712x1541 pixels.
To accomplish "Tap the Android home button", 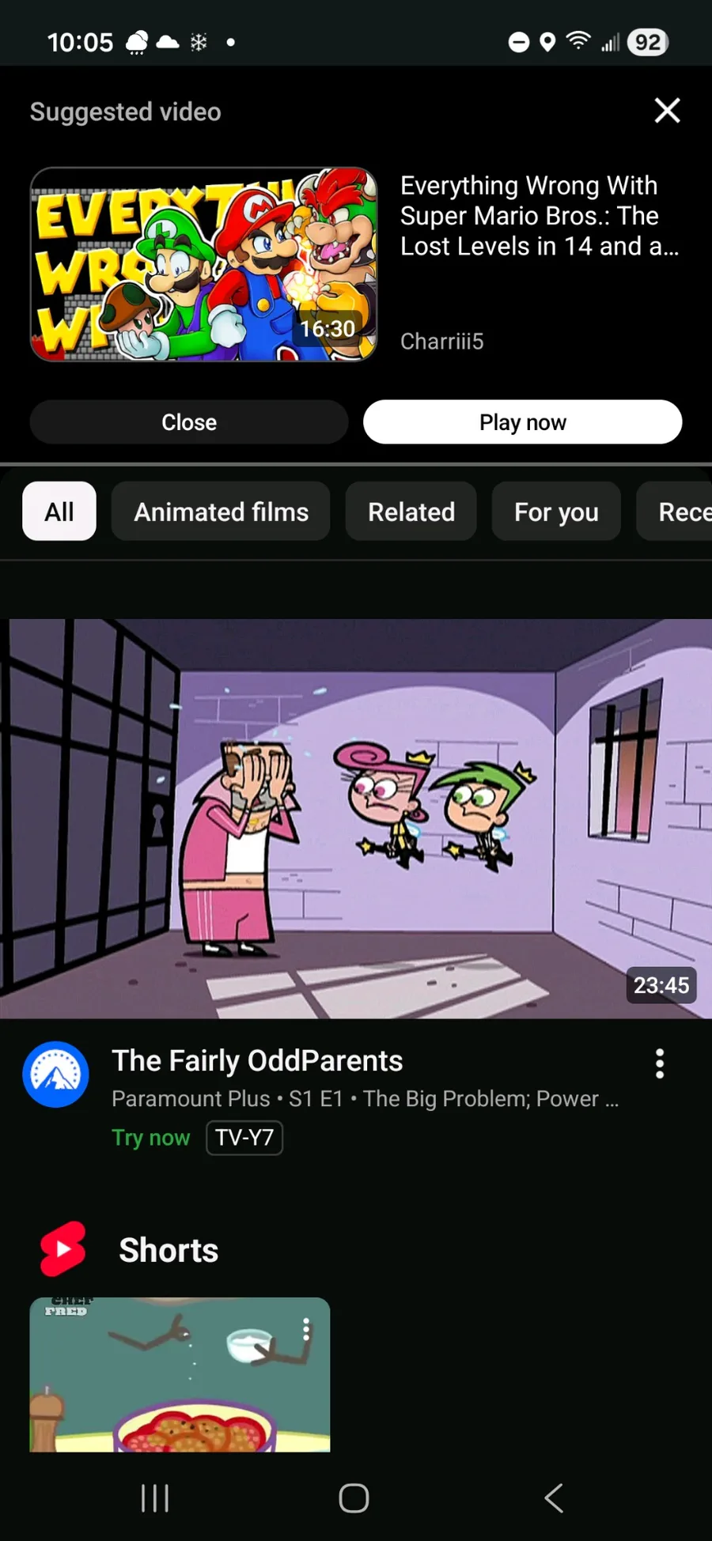I will [x=354, y=1498].
